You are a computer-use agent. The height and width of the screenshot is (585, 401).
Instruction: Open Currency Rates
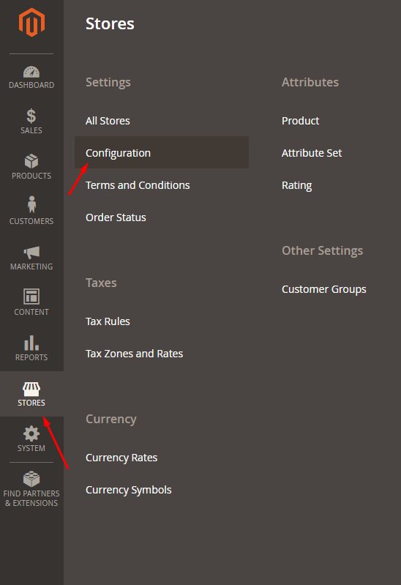tap(121, 458)
